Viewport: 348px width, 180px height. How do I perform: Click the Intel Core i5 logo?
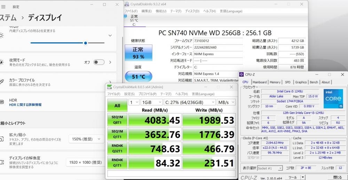(333, 98)
